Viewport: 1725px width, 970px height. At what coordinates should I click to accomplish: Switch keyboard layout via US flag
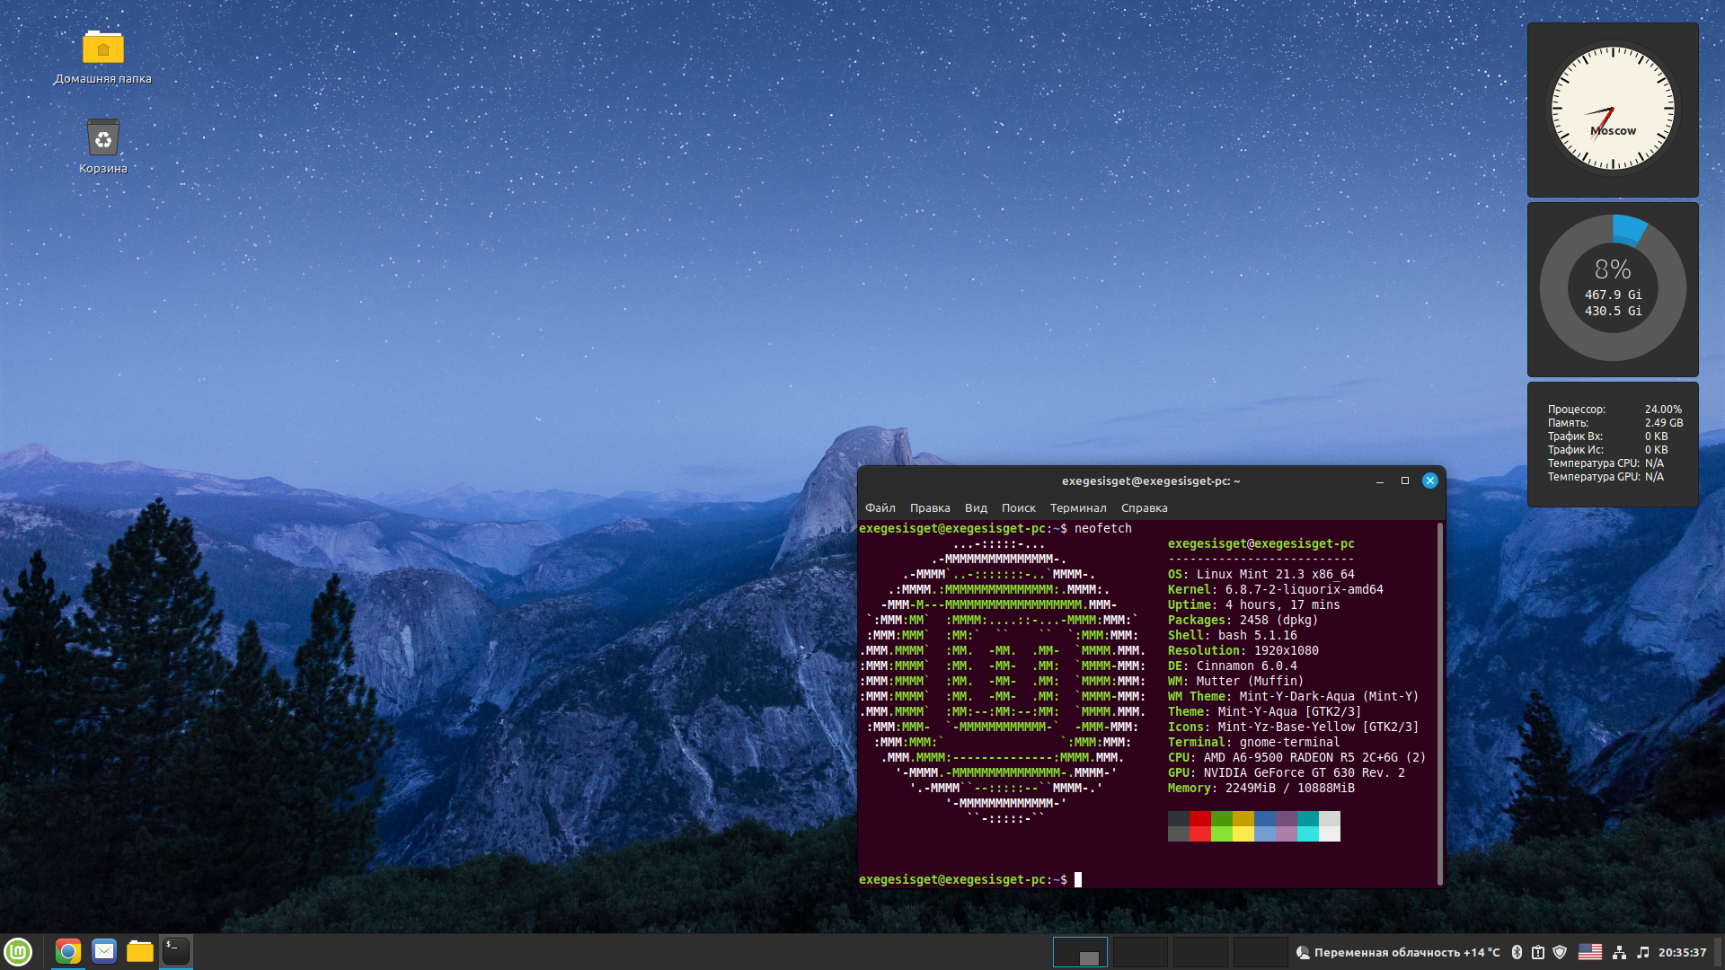[1589, 952]
